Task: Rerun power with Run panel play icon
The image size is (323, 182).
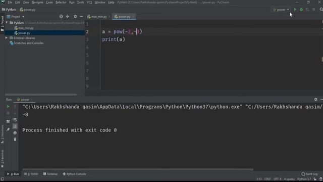Action: click(x=8, y=107)
